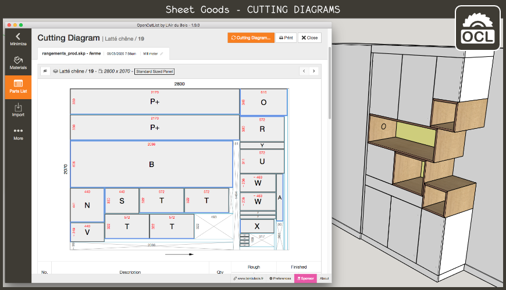Click the 483 wide crossed offcut area
506x290 pixels.
(x=213, y=227)
